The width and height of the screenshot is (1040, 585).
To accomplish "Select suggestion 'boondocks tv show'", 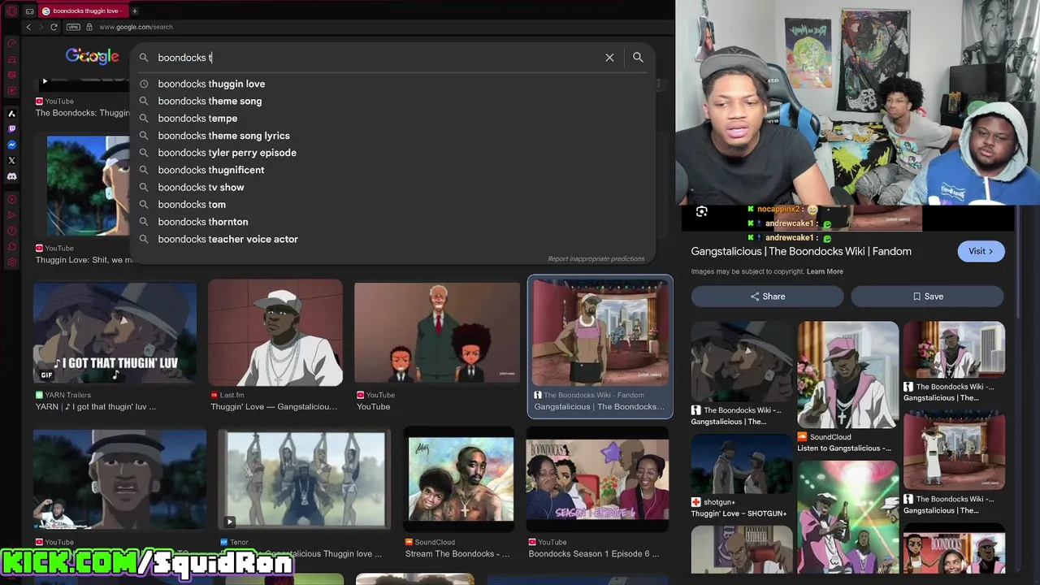I will tap(392, 187).
